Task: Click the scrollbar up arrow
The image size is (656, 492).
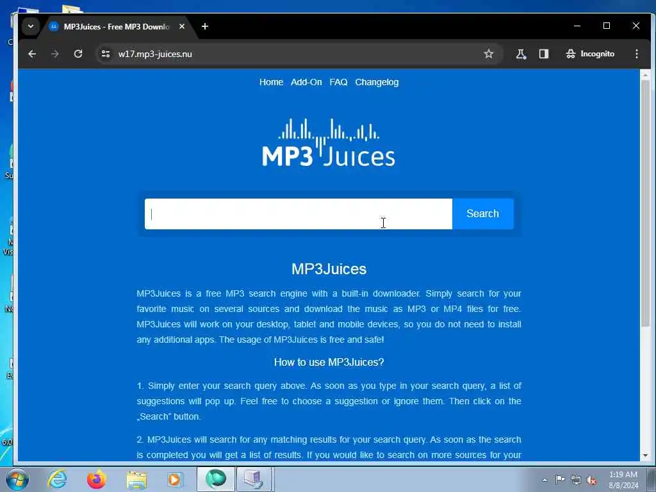Action: 645,75
